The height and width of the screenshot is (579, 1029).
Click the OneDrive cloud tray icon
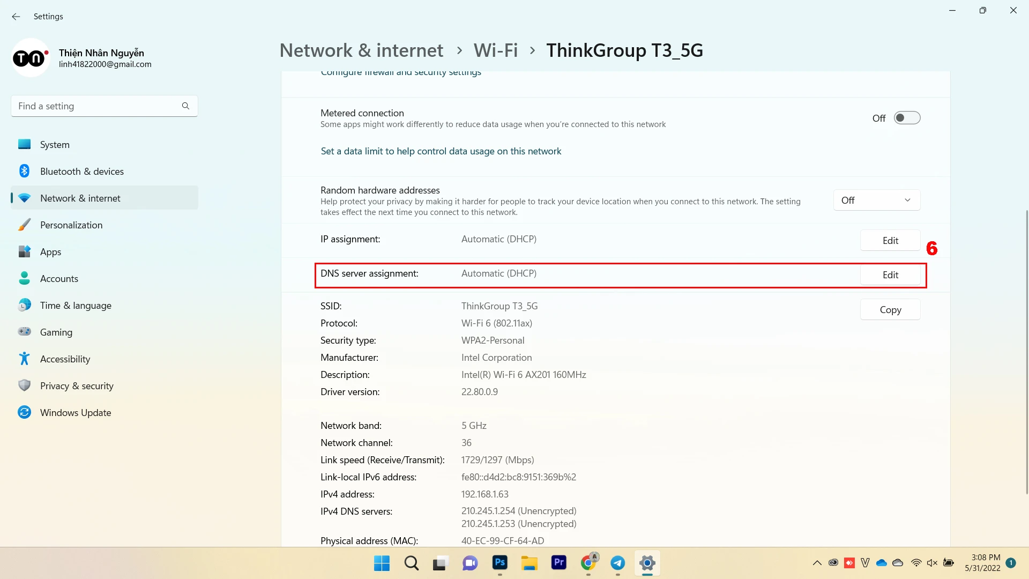882,563
